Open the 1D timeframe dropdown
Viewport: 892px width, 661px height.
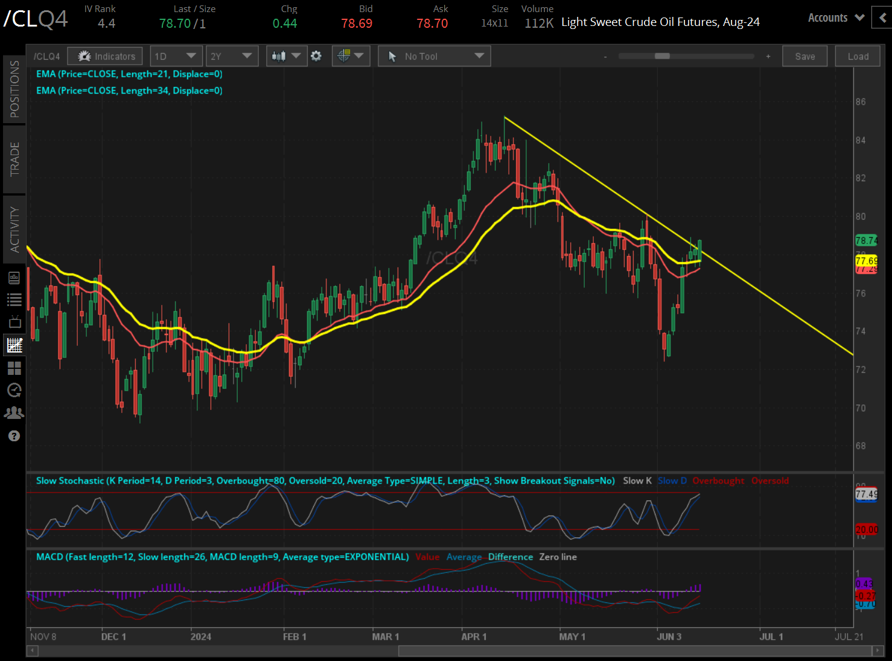(176, 56)
